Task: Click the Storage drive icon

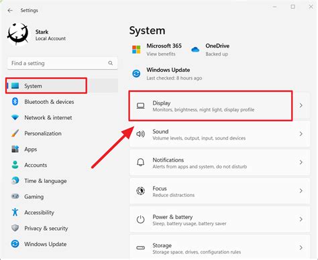Action: (x=140, y=247)
